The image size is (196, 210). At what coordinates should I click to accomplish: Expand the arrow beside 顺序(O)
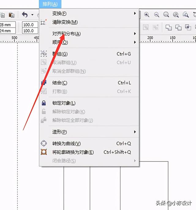coord(135,42)
